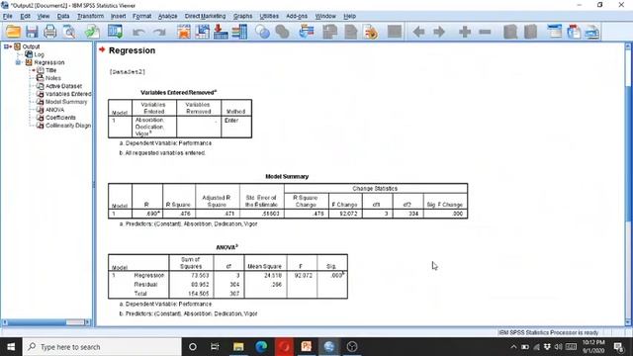Screen dimensions: 633x356
Task: Open File Explorer from taskbar
Action: click(238, 347)
